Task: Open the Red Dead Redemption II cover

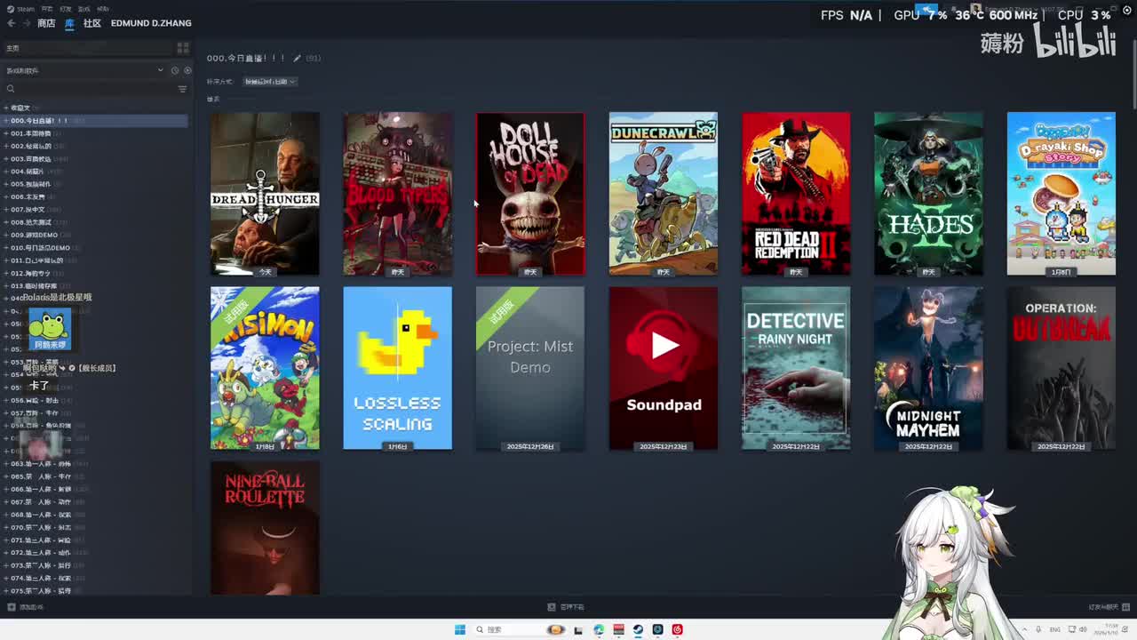Action: tap(796, 194)
